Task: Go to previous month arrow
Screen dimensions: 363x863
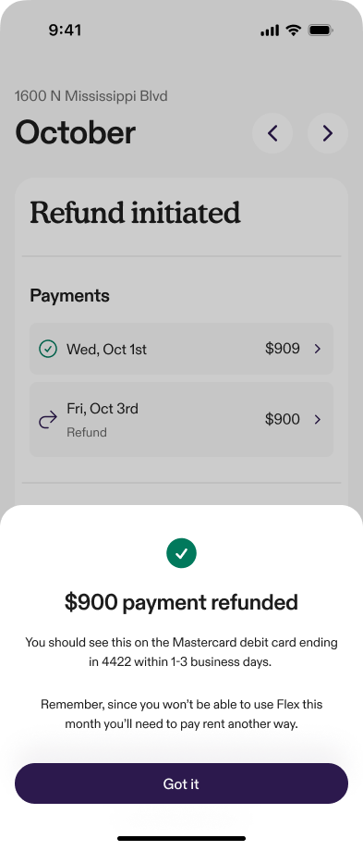Action: tap(272, 133)
